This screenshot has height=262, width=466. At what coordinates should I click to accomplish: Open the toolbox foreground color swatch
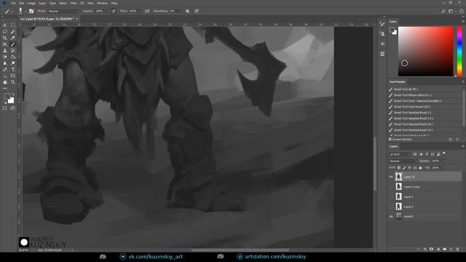(x=7, y=96)
